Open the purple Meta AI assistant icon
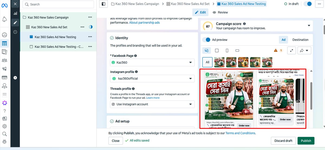Viewport: 325px width, 150px height. (x=5, y=103)
